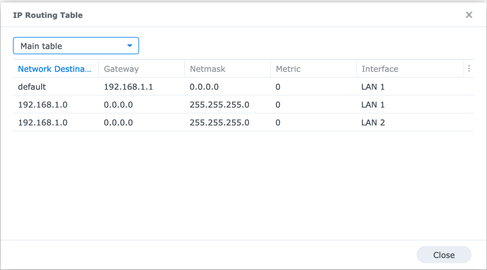Click the Netmask column header
This screenshot has height=270, width=487.
click(207, 69)
